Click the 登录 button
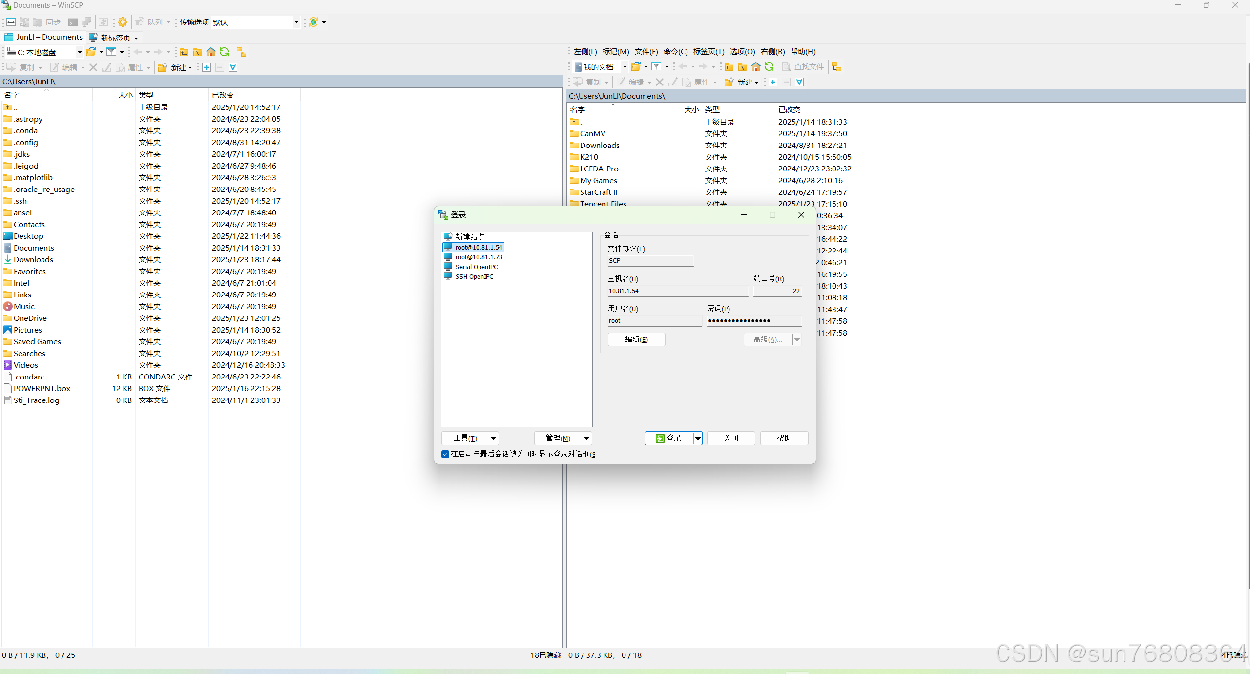The width and height of the screenshot is (1250, 674). [x=669, y=438]
